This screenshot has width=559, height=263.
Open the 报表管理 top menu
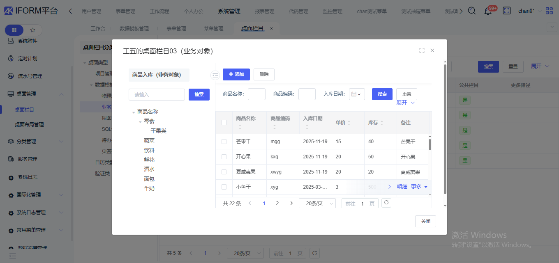(264, 11)
